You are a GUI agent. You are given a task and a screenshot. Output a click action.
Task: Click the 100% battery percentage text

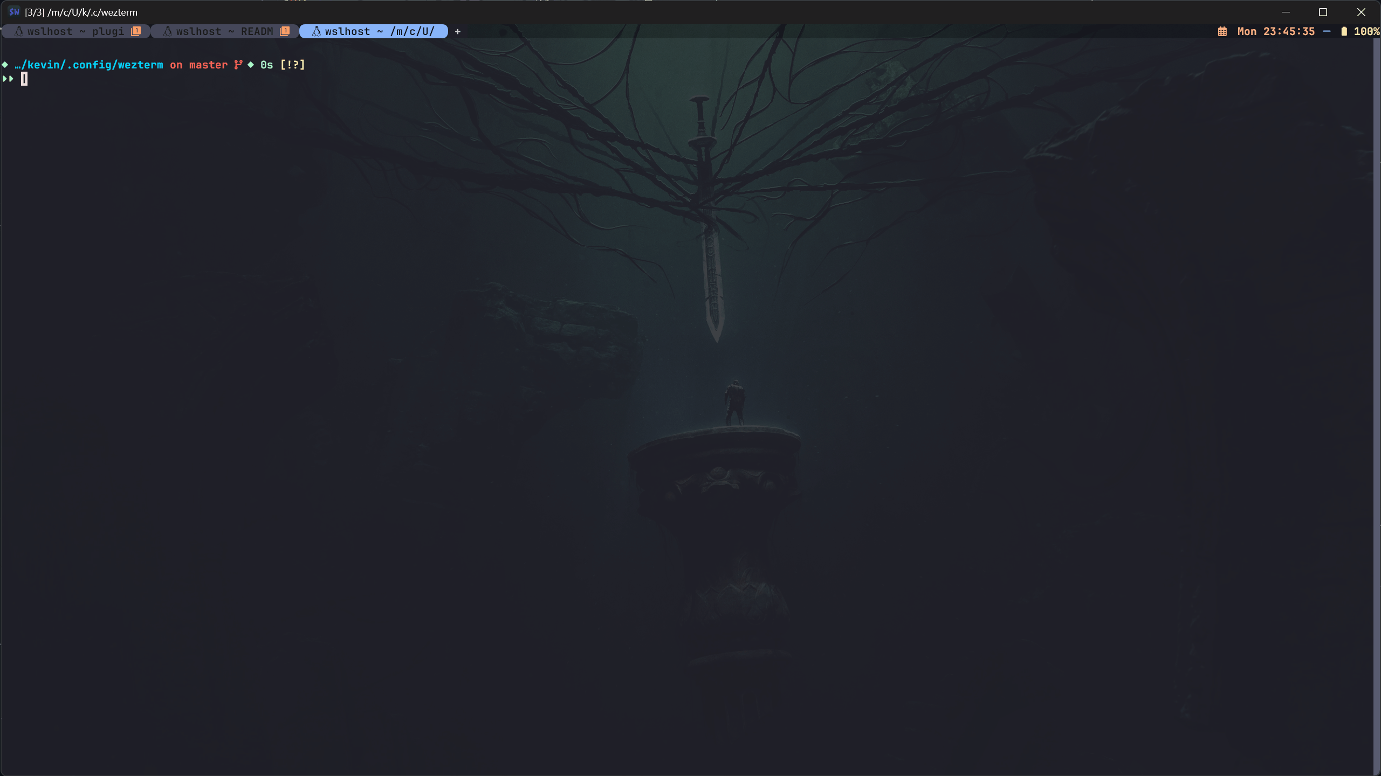[x=1366, y=31]
